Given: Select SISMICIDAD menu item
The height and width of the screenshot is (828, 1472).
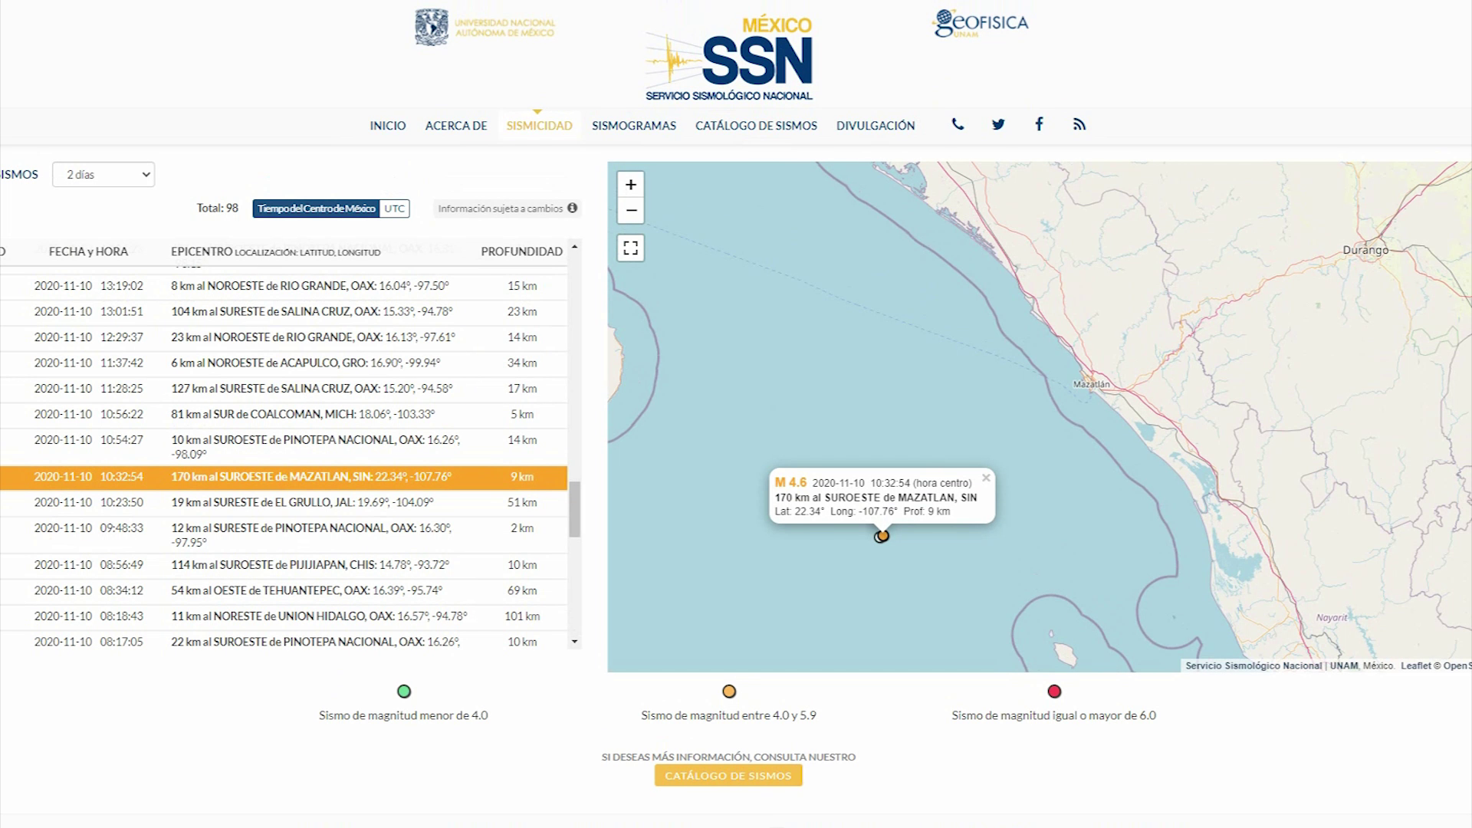Looking at the screenshot, I should tap(539, 126).
